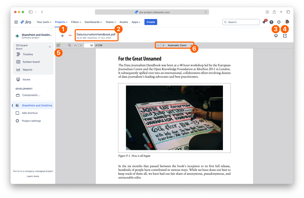304x198 pixels.
Task: Click the zoom out minus button
Action: point(158,45)
